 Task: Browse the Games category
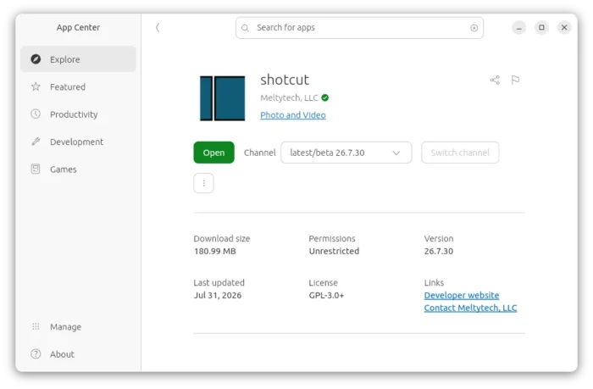pos(78,169)
